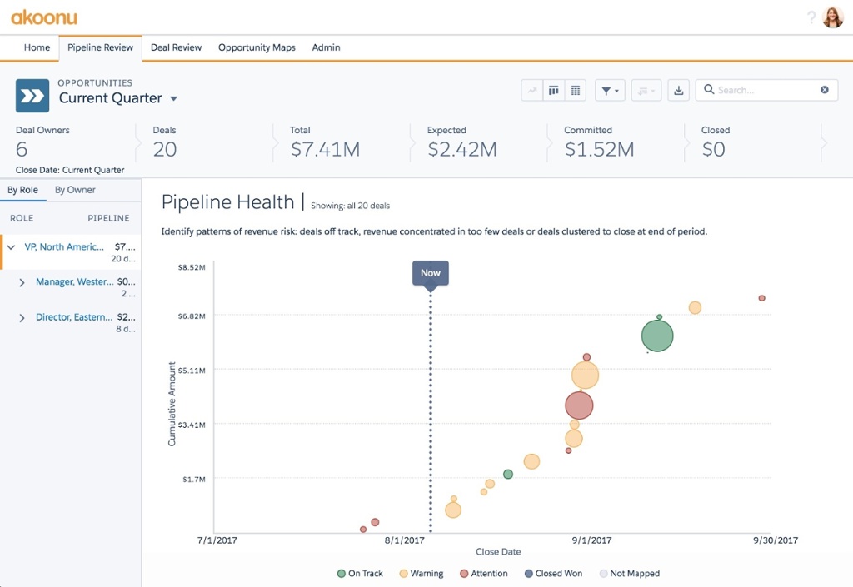
Task: Open the Current Quarter dropdown
Action: pos(172,97)
